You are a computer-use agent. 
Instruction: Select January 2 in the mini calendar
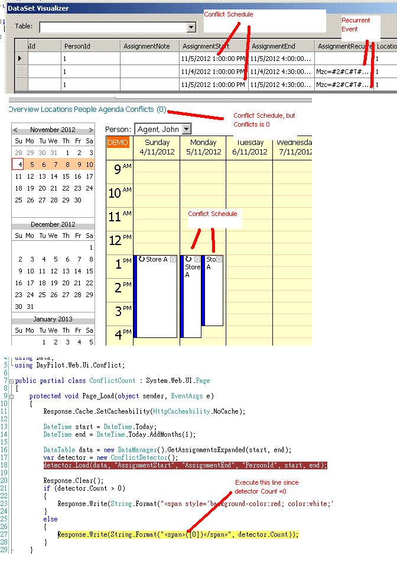[x=56, y=342]
